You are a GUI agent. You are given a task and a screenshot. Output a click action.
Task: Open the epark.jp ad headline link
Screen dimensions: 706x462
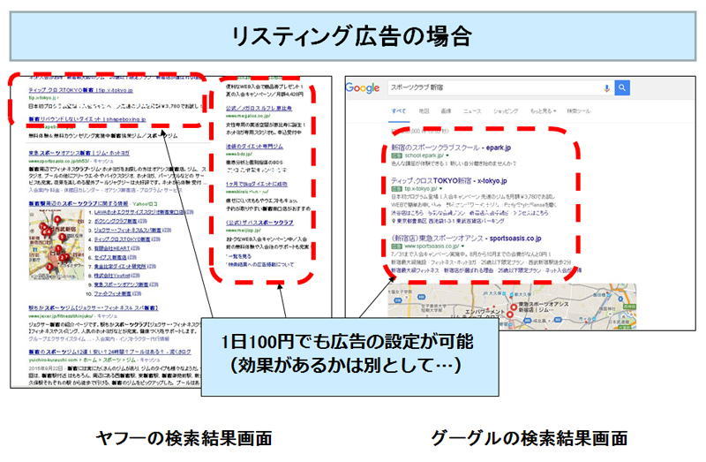click(x=451, y=148)
